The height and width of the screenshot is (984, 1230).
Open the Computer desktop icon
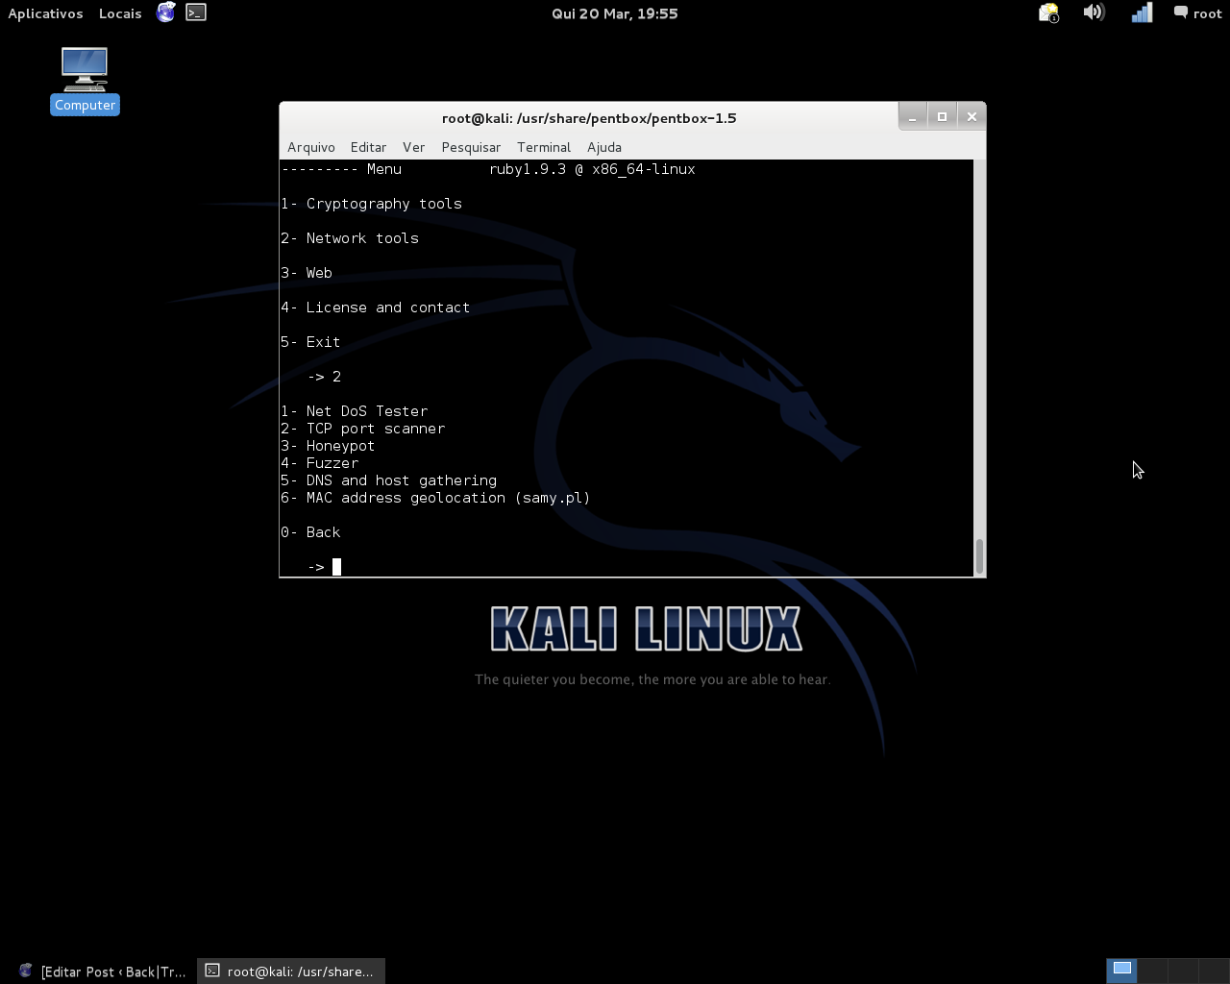[x=85, y=81]
